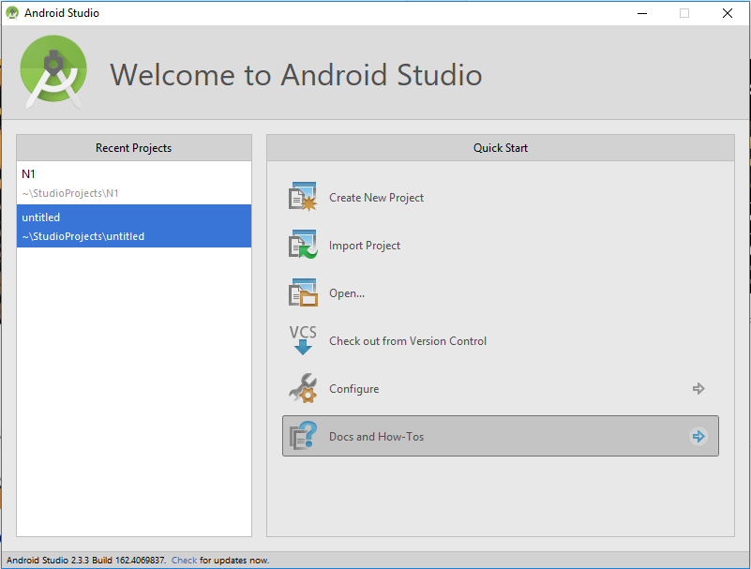Select the Open... option
Screen dimensions: 751x569
pos(347,293)
